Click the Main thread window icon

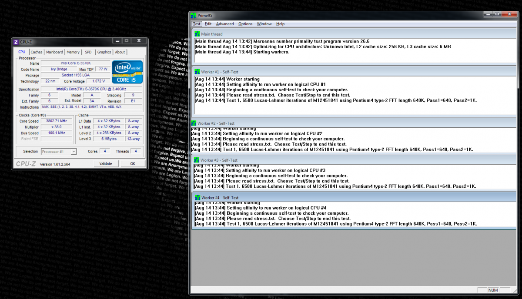[197, 34]
